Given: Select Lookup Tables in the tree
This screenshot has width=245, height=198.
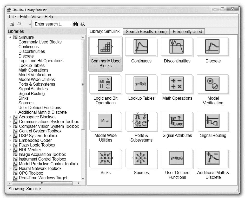Looking at the screenshot, I should tap(31, 65).
